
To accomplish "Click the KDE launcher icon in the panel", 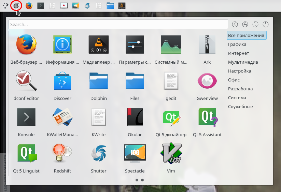I will click(16, 6).
